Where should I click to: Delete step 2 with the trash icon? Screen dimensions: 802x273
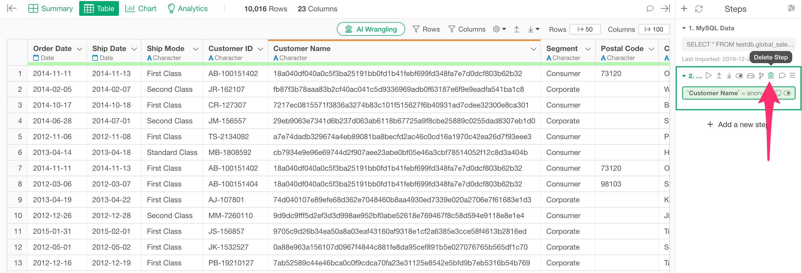[770, 76]
